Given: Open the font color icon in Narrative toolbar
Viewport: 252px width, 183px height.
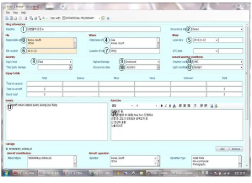Looking at the screenshot, I should tap(174, 106).
